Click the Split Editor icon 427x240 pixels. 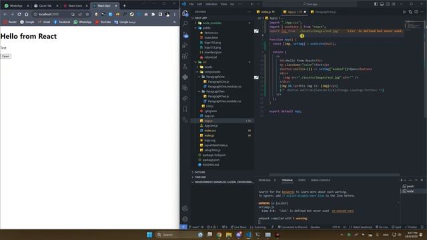tap(416, 12)
